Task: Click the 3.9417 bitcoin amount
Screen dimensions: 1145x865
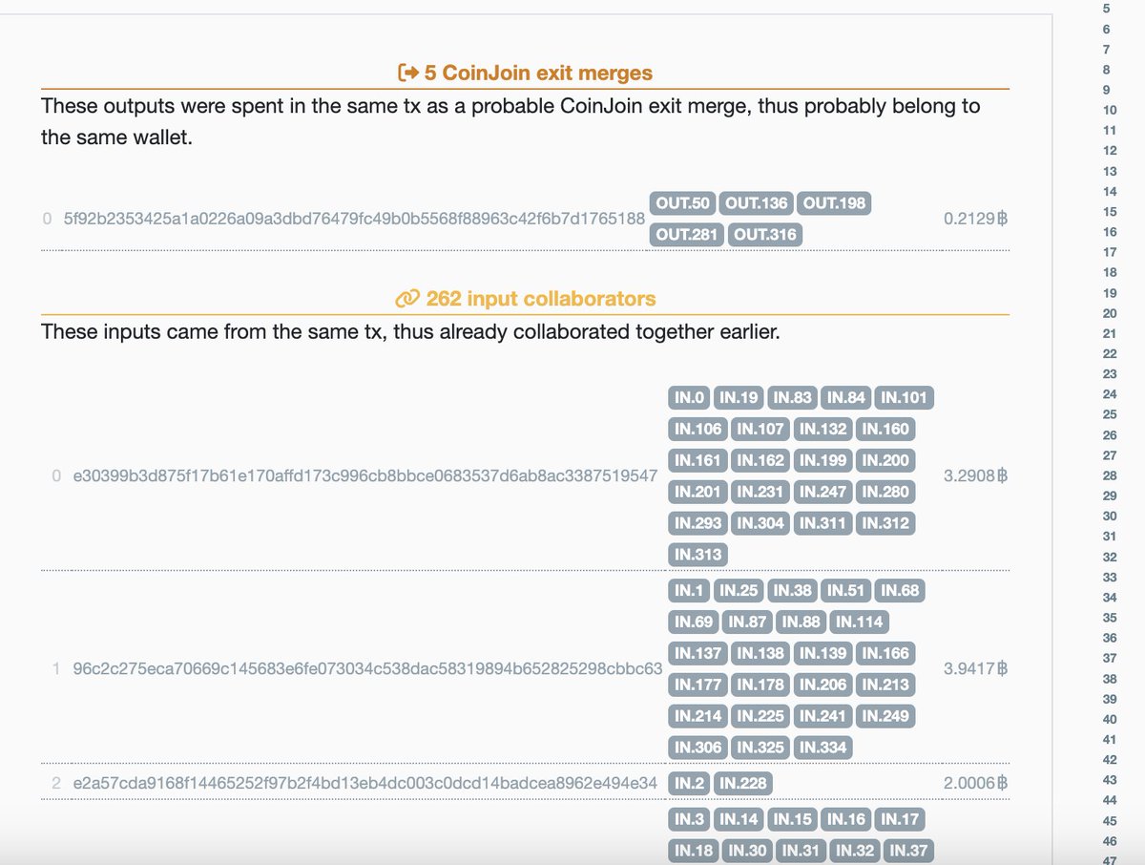Action: coord(975,669)
